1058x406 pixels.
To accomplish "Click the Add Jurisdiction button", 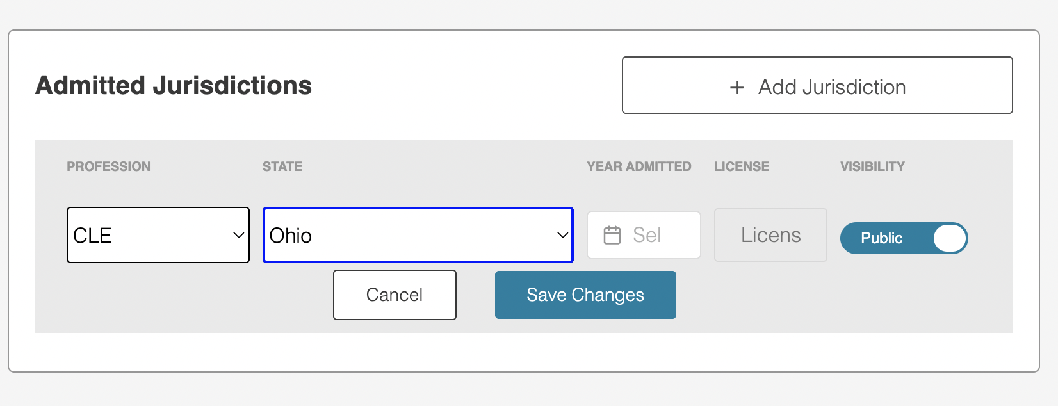I will (x=817, y=85).
